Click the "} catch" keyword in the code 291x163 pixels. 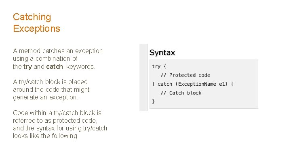[x=162, y=84]
